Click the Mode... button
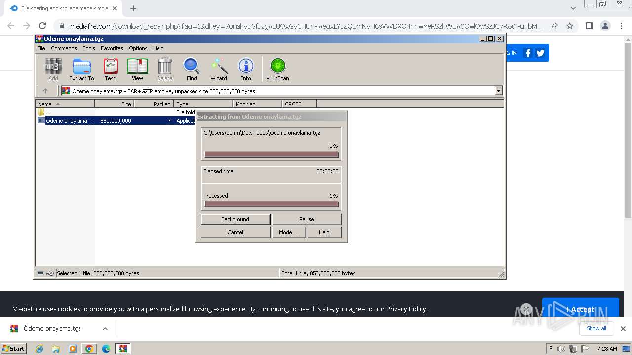 tap(288, 232)
